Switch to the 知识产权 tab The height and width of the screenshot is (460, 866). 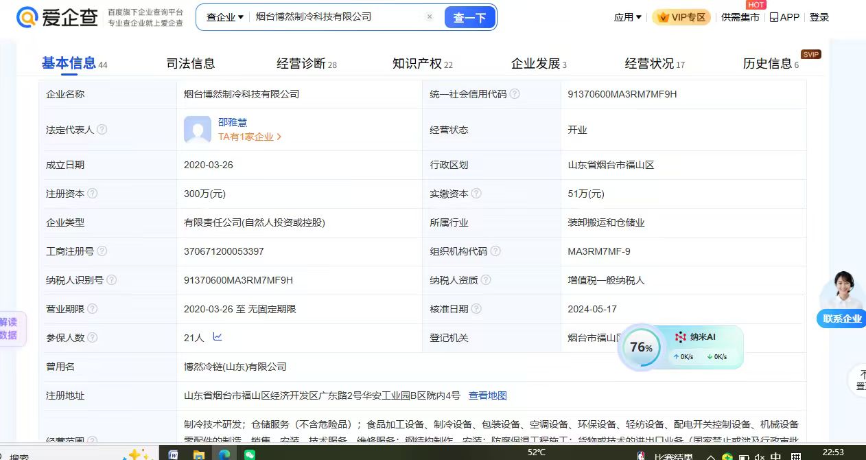coord(417,64)
